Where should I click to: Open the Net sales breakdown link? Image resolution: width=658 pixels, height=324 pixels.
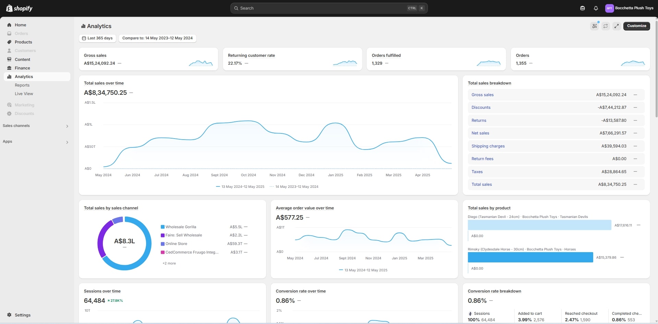pyautogui.click(x=480, y=133)
